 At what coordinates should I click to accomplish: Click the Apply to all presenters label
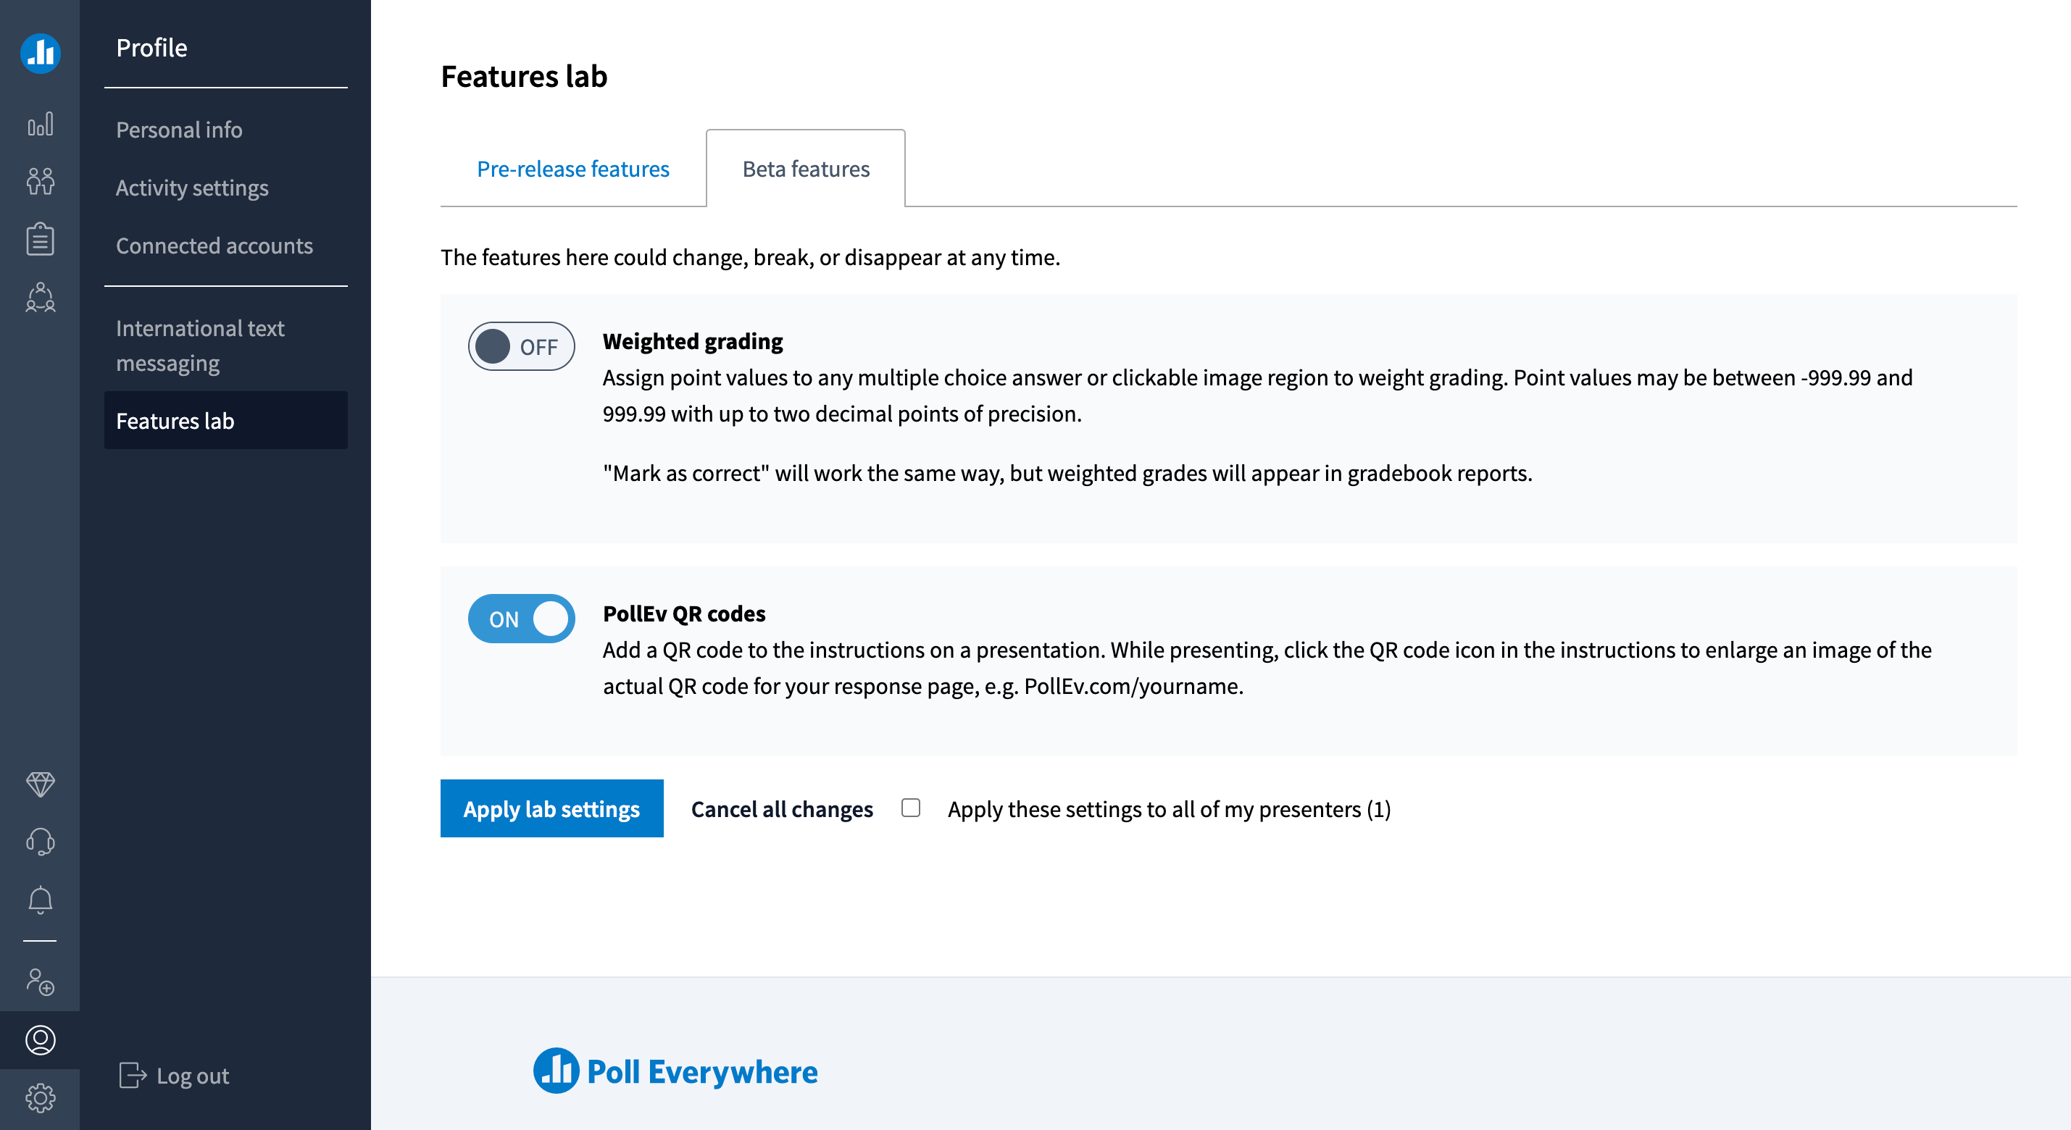click(1169, 808)
